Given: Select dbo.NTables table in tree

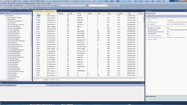Looking at the screenshot, I should point(13,73).
